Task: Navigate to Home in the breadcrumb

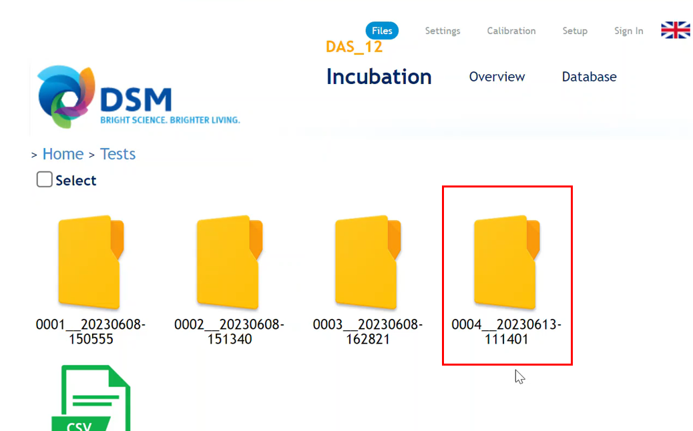Action: tap(63, 154)
